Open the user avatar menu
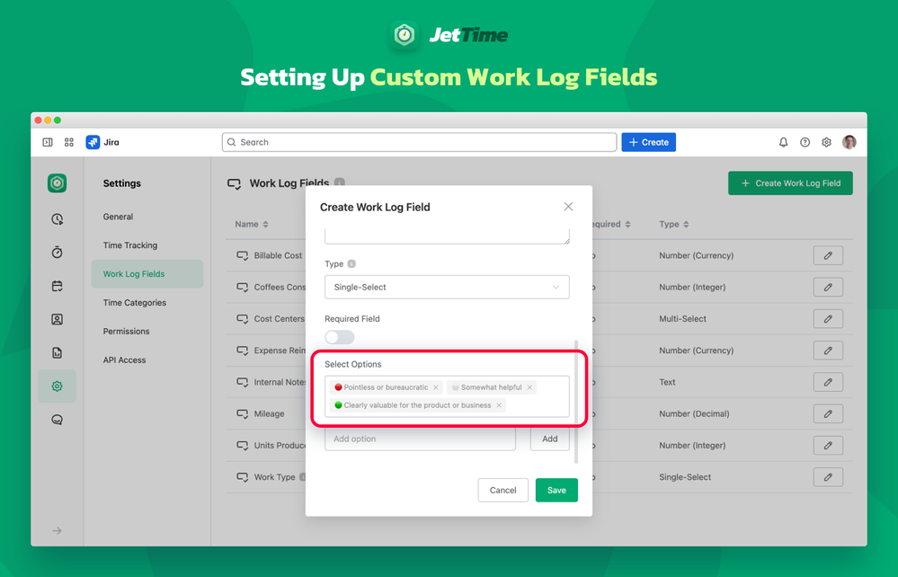 click(x=849, y=142)
